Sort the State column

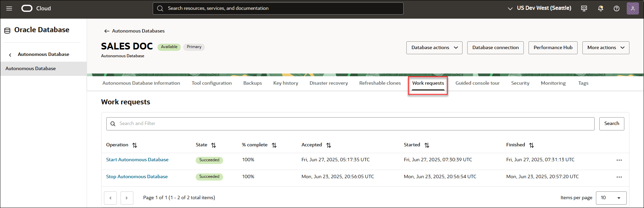[213, 145]
